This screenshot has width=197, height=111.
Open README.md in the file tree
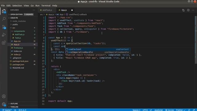click(18, 68)
